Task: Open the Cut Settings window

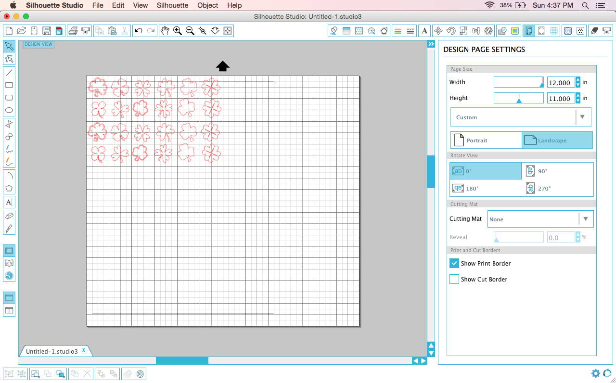Action: (594, 31)
